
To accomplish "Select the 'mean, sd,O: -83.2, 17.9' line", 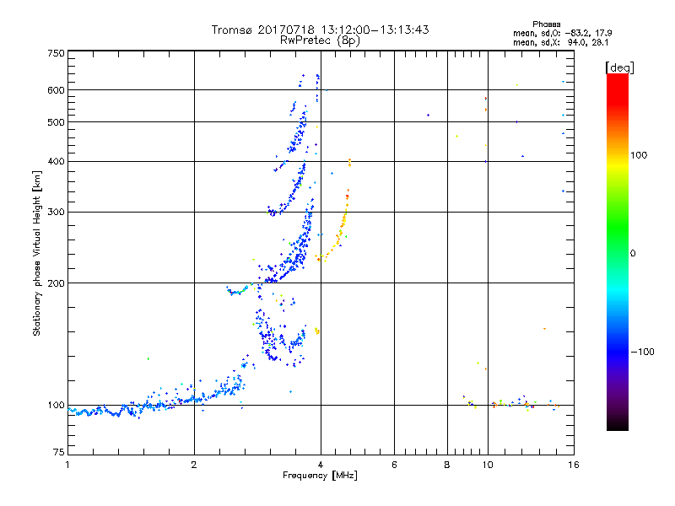I will [562, 33].
